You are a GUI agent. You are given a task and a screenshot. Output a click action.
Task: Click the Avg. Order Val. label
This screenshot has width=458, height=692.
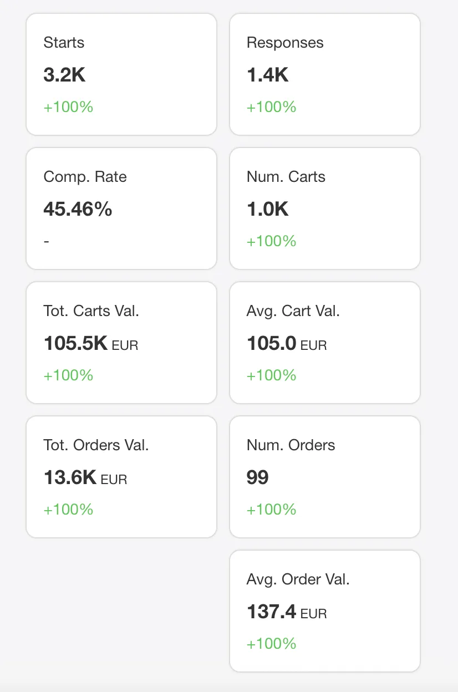click(x=298, y=579)
